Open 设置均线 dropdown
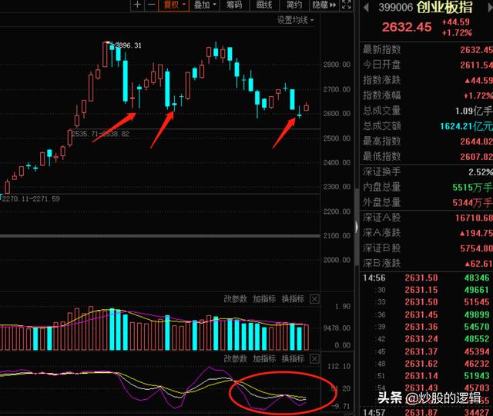The height and width of the screenshot is (416, 493). pos(296,20)
